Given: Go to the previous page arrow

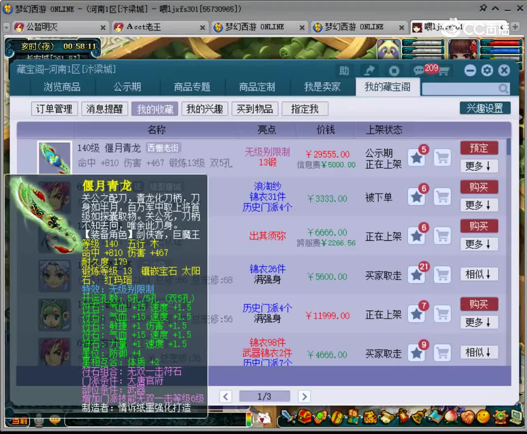Looking at the screenshot, I should [226, 397].
